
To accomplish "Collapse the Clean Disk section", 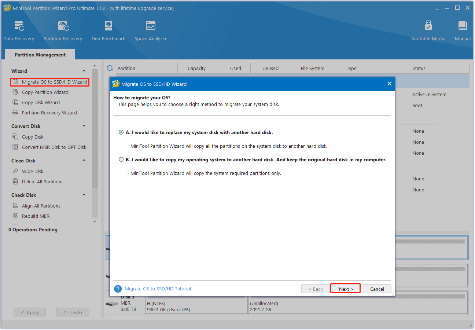I will click(84, 161).
